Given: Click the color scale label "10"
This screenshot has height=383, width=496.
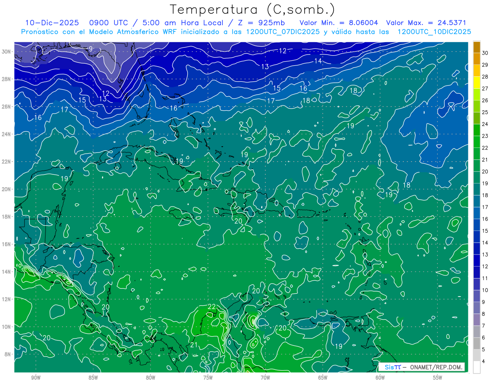Looking at the screenshot, I should pyautogui.click(x=485, y=290).
